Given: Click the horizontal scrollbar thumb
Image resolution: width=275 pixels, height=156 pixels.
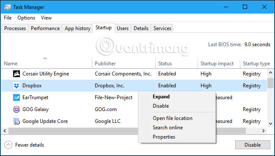Looking at the screenshot, I should 127,131.
